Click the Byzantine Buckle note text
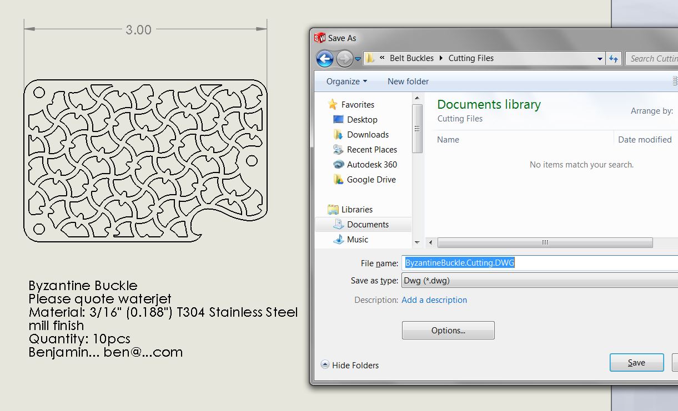The image size is (678, 411). (83, 286)
